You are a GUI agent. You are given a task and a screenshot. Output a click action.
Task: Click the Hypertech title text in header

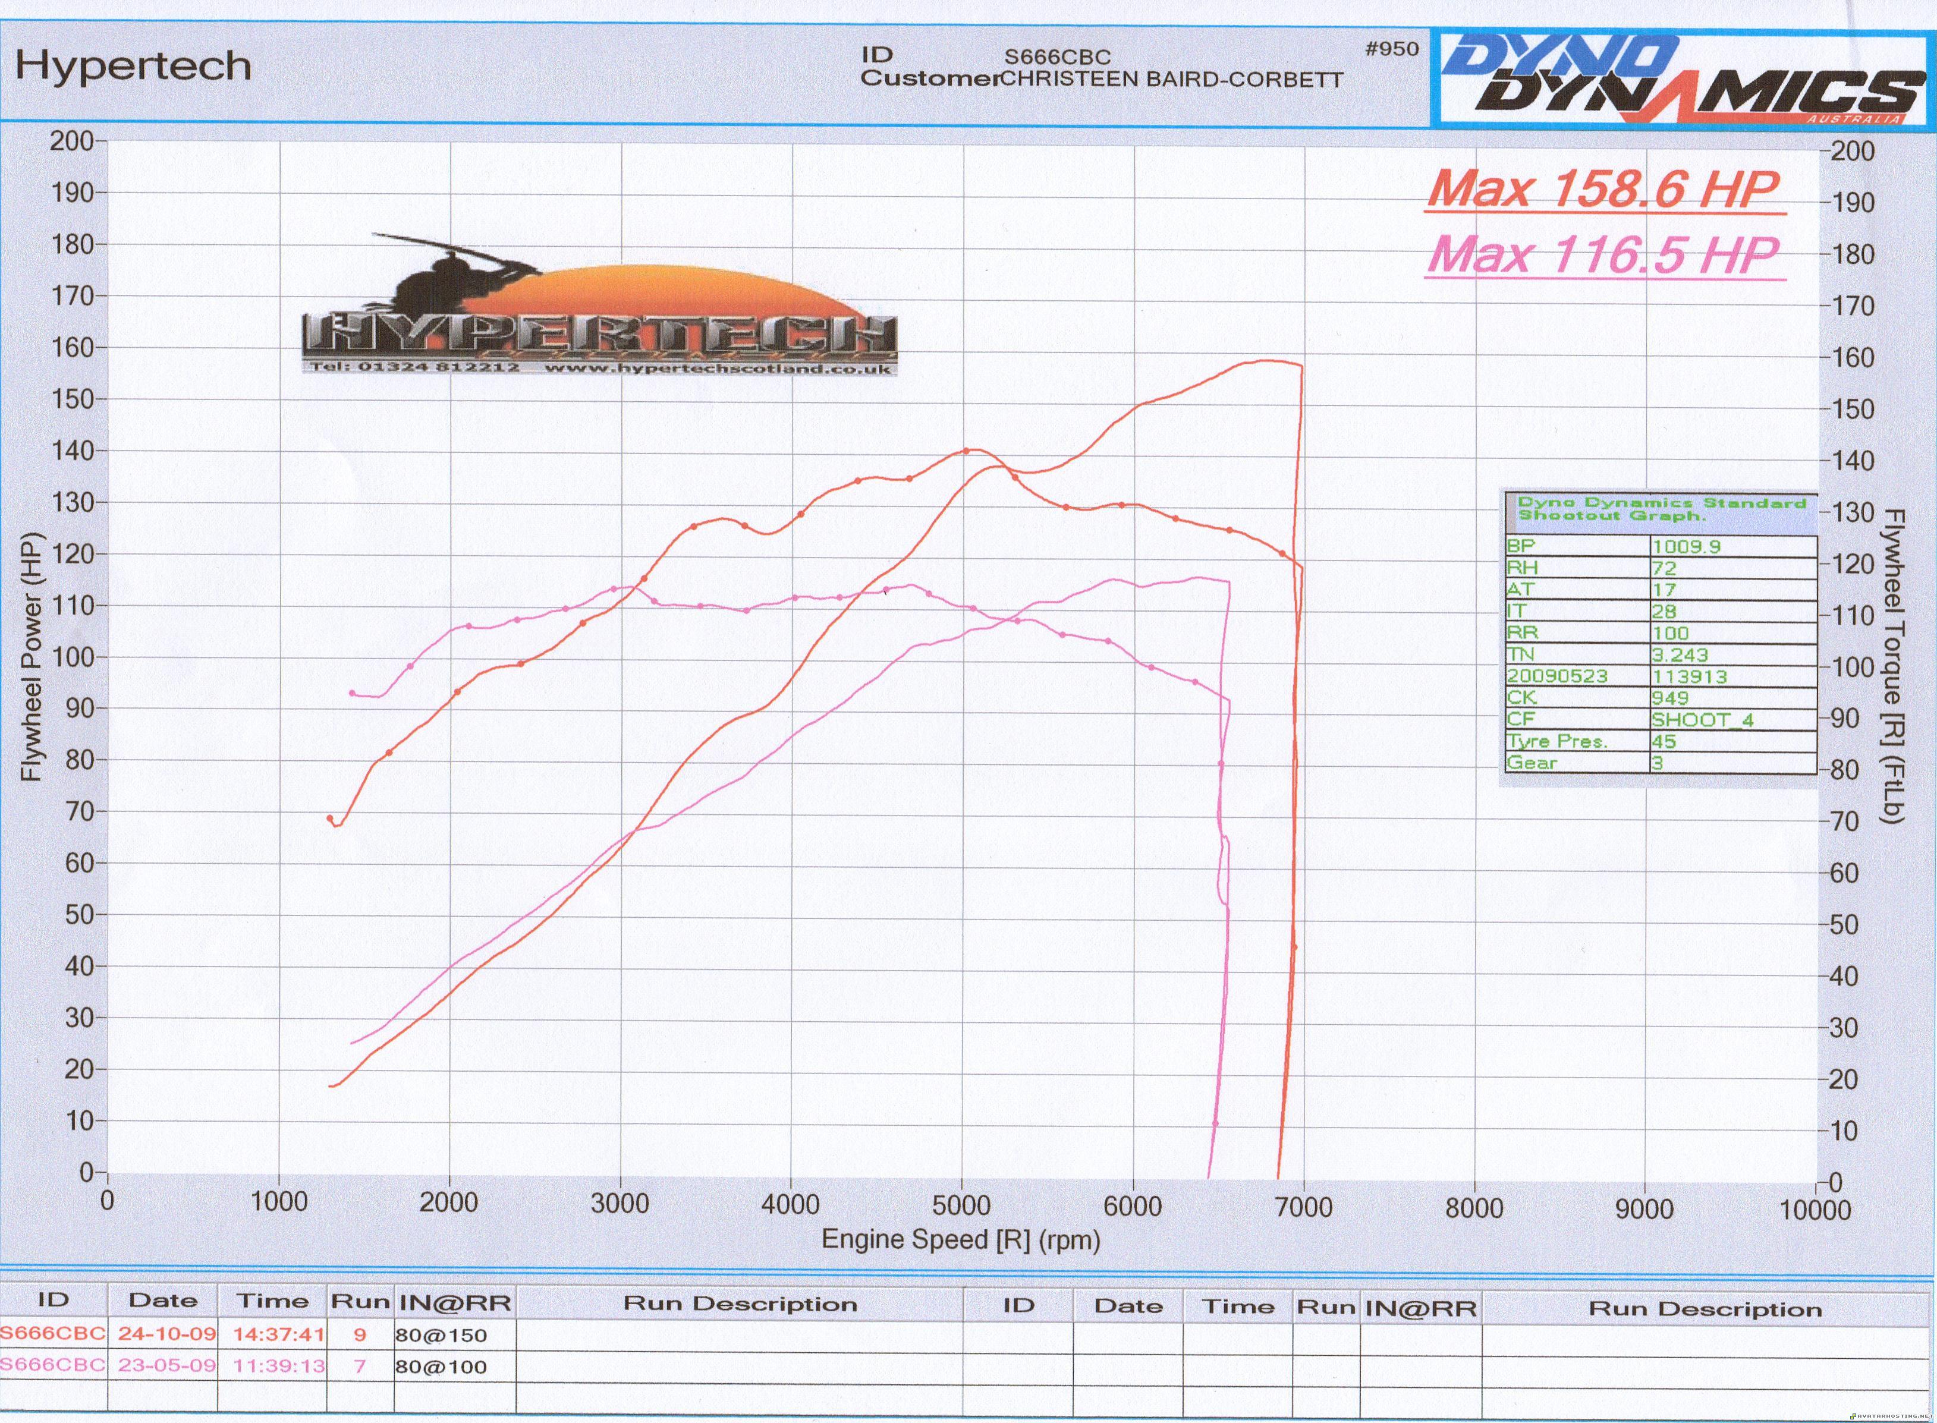(134, 67)
